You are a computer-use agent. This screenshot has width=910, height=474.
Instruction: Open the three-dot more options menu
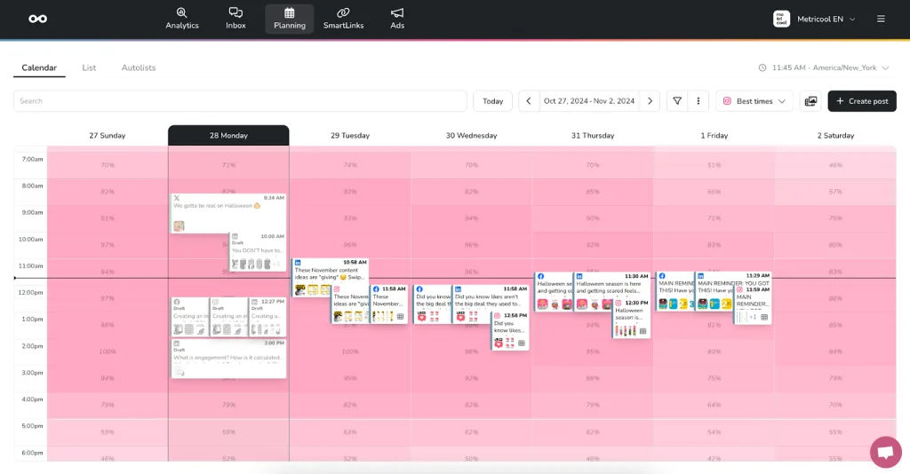coord(698,101)
